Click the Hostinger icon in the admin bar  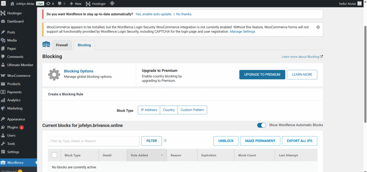coord(88,4)
